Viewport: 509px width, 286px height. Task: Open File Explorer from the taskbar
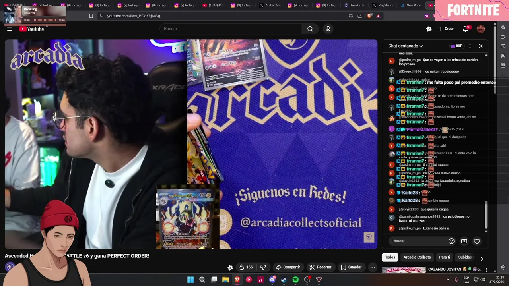click(x=225, y=280)
